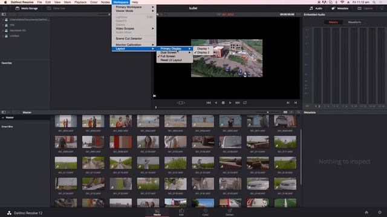Open the Help menu
This screenshot has width=387, height=217.
(x=135, y=2)
